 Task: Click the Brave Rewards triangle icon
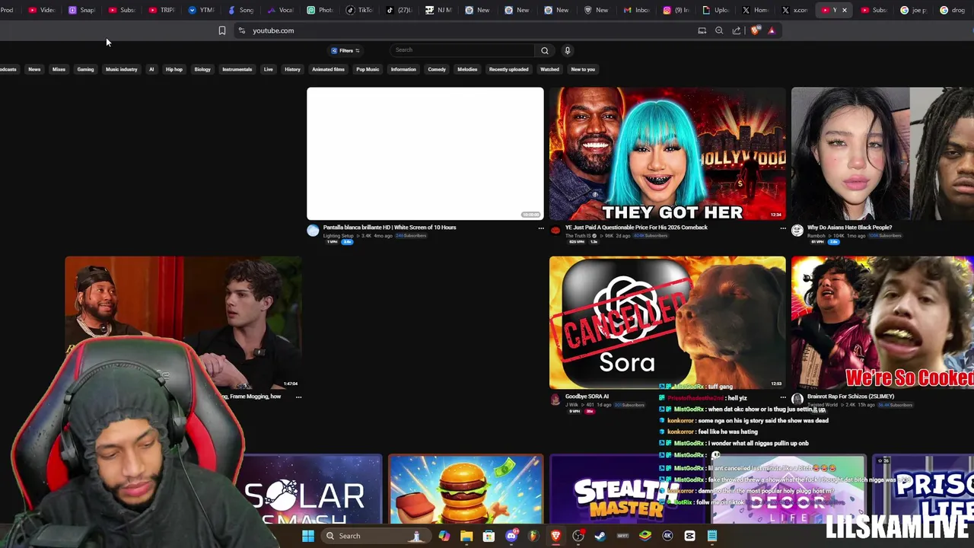pos(772,30)
